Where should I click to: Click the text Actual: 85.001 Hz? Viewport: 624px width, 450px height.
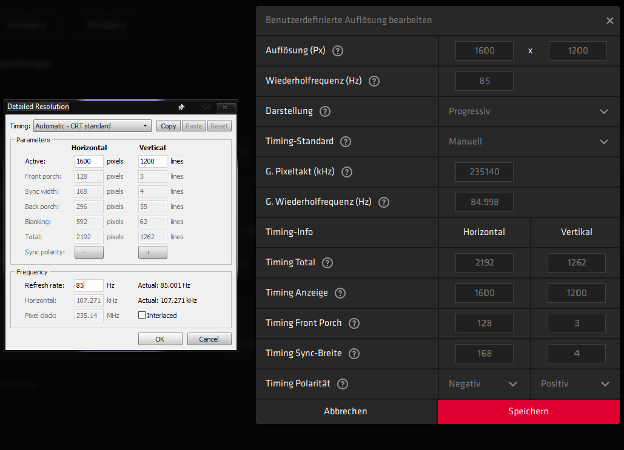coord(164,285)
